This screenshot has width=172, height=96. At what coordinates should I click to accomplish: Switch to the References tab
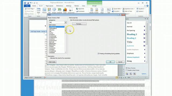[x=60, y=6]
